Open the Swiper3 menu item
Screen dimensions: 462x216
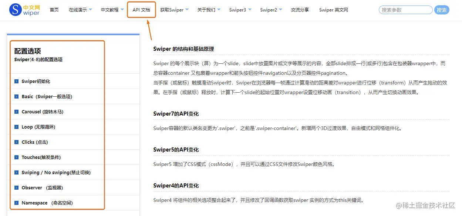coord(237,10)
